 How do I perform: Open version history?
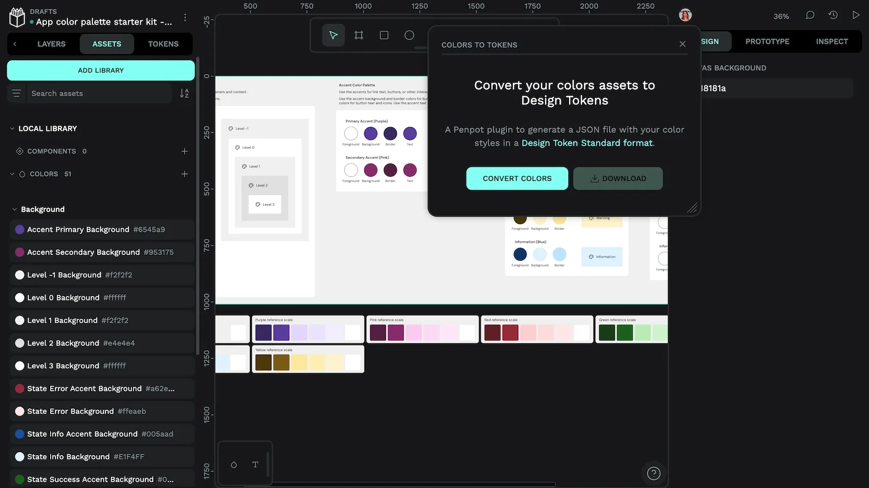(x=833, y=15)
